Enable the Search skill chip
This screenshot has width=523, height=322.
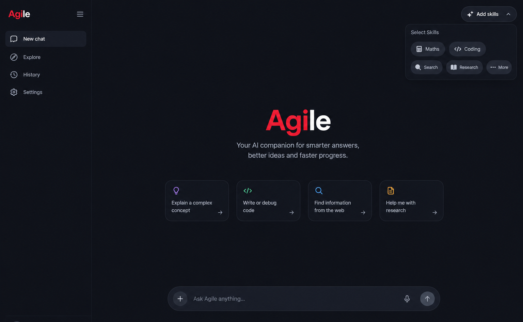pyautogui.click(x=426, y=67)
